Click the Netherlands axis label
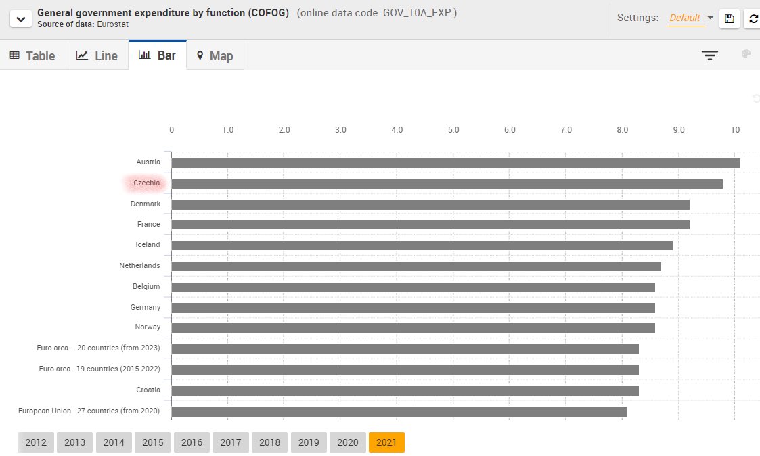Screen dimensions: 760x456 [139, 265]
